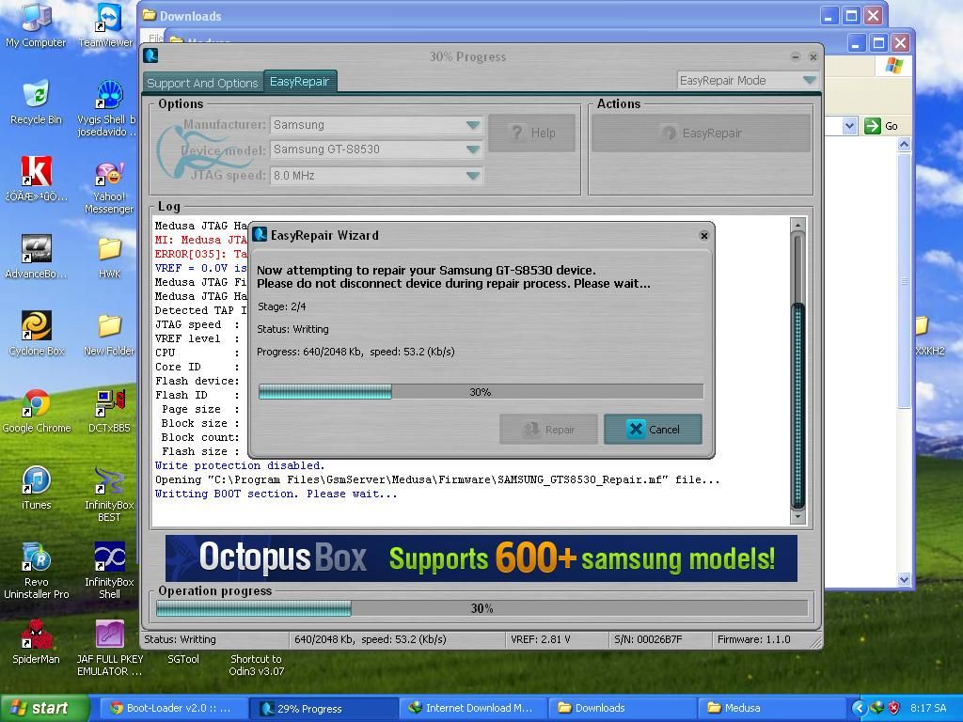The width and height of the screenshot is (963, 722).
Task: Launch Google Chrome from desktop
Action: click(37, 411)
